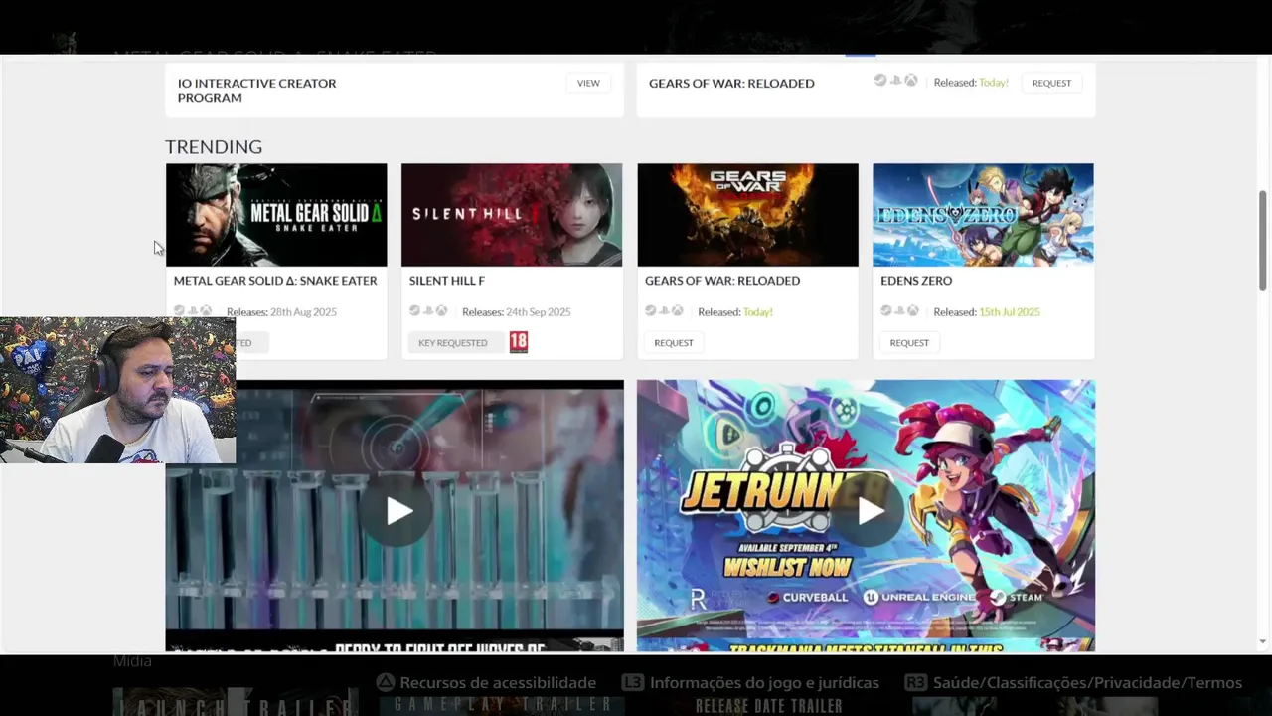Click Xbox platform icon under Silent Hill F
1272x716 pixels.
tap(441, 311)
